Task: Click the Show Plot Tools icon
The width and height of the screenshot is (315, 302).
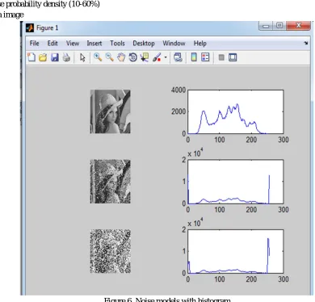Action: (x=233, y=57)
